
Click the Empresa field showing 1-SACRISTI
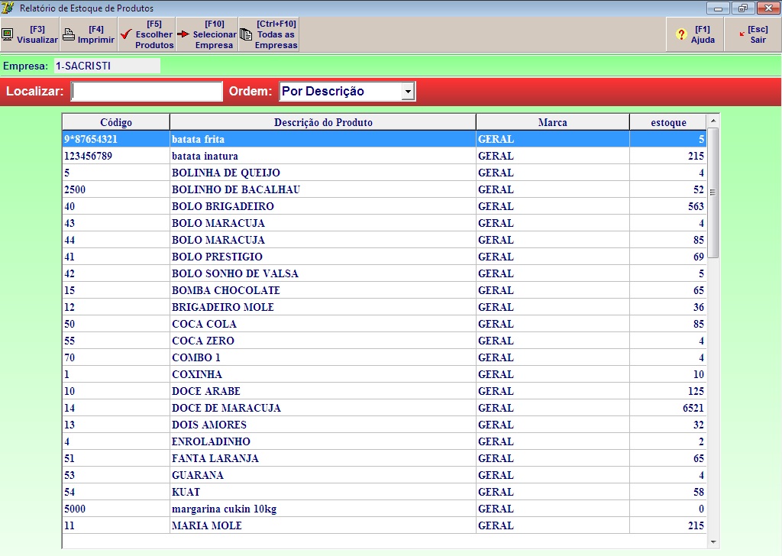pyautogui.click(x=106, y=66)
